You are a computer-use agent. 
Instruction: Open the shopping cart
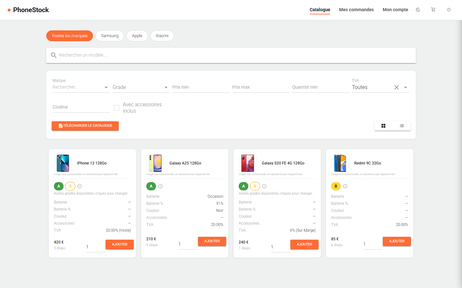click(x=433, y=10)
